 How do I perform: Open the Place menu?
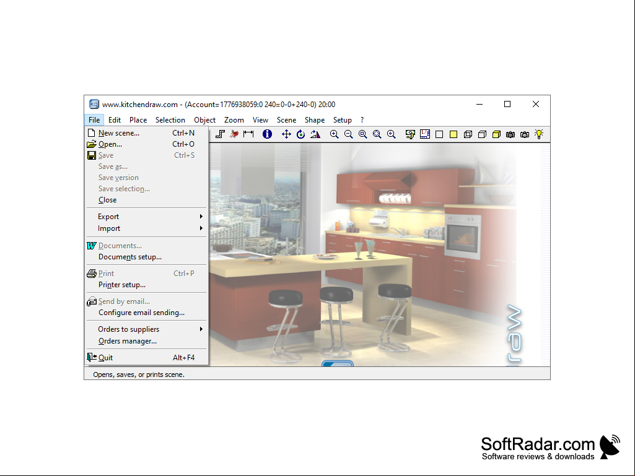point(138,120)
